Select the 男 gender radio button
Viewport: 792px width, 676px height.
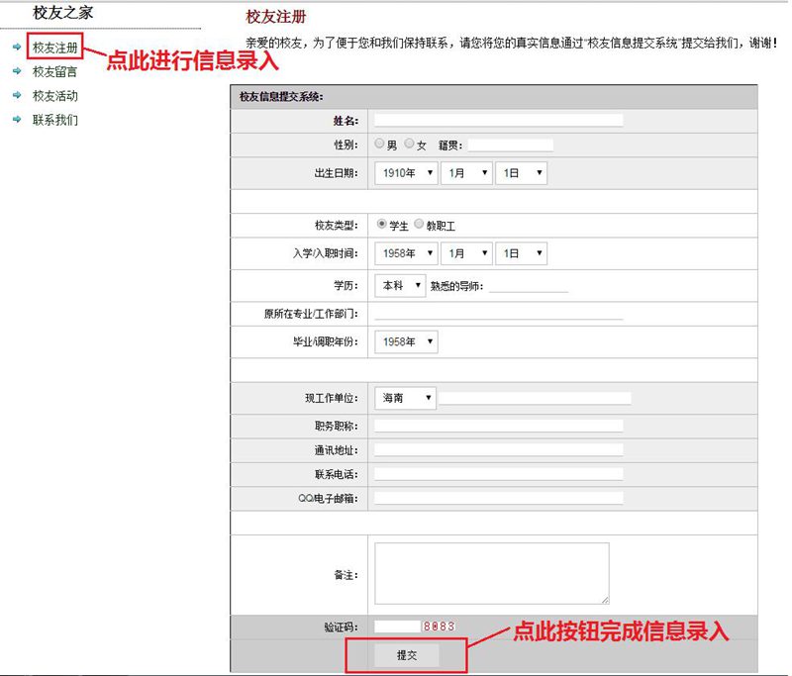point(380,145)
